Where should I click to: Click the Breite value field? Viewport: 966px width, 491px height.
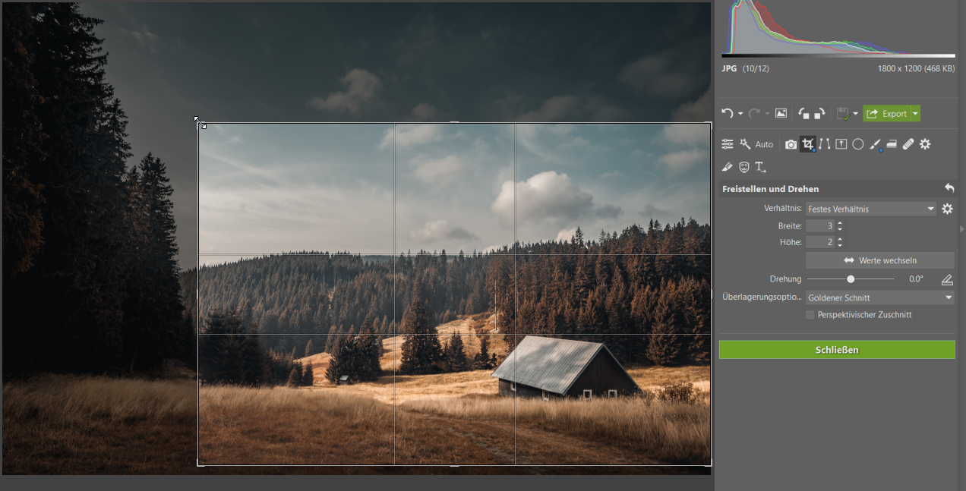(820, 226)
